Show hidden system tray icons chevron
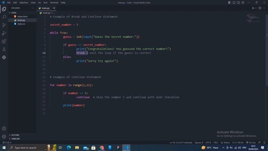The image size is (268, 151). (x=223, y=148)
